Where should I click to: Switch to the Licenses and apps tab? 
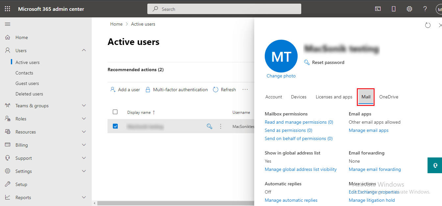coord(334,97)
